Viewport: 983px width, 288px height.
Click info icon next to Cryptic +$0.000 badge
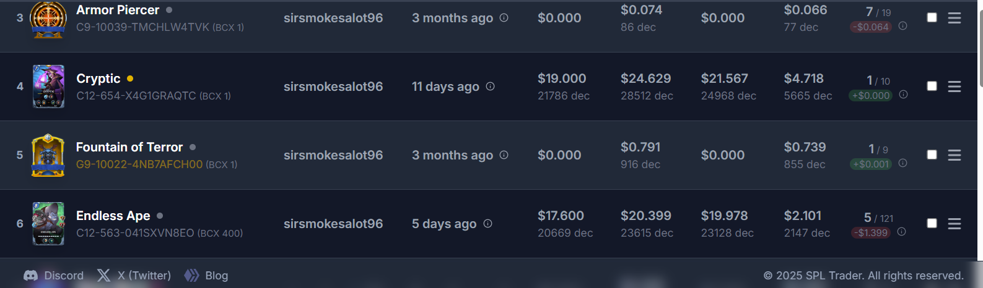903,95
